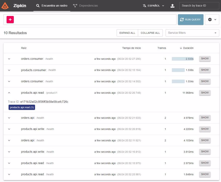The width and height of the screenshot is (221, 182).
Task: Show the products.consumer trace lasting 1.538s
Action: click(x=205, y=70)
